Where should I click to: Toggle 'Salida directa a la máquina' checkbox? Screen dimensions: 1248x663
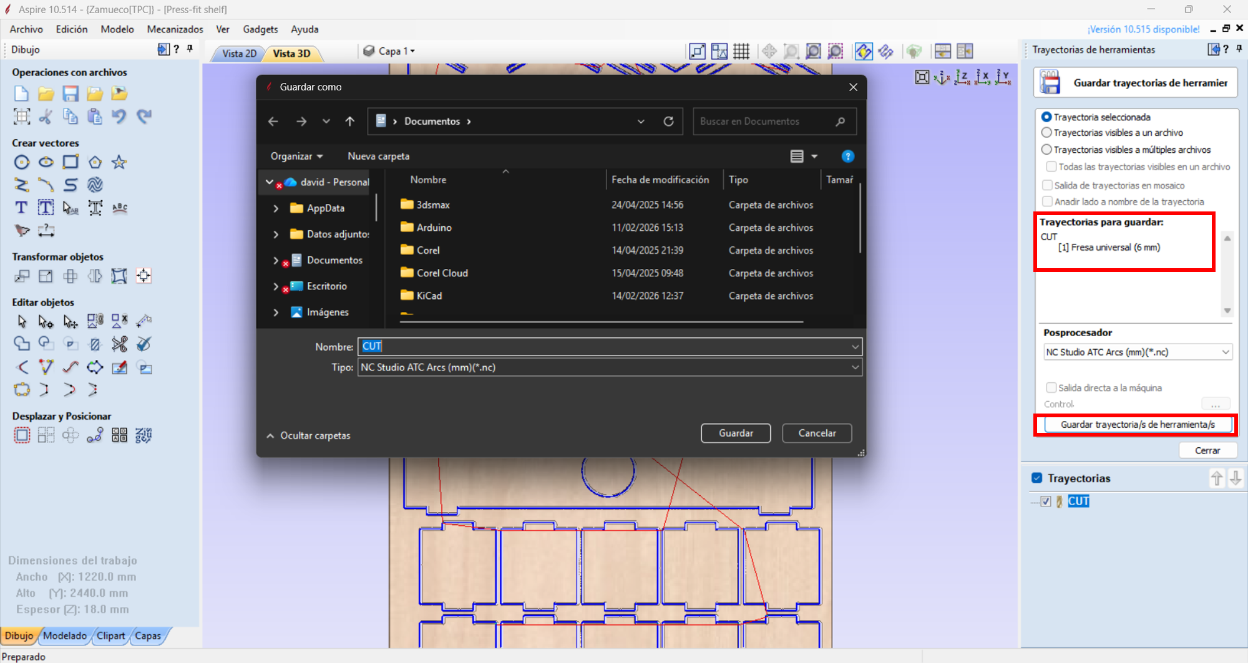click(1051, 388)
